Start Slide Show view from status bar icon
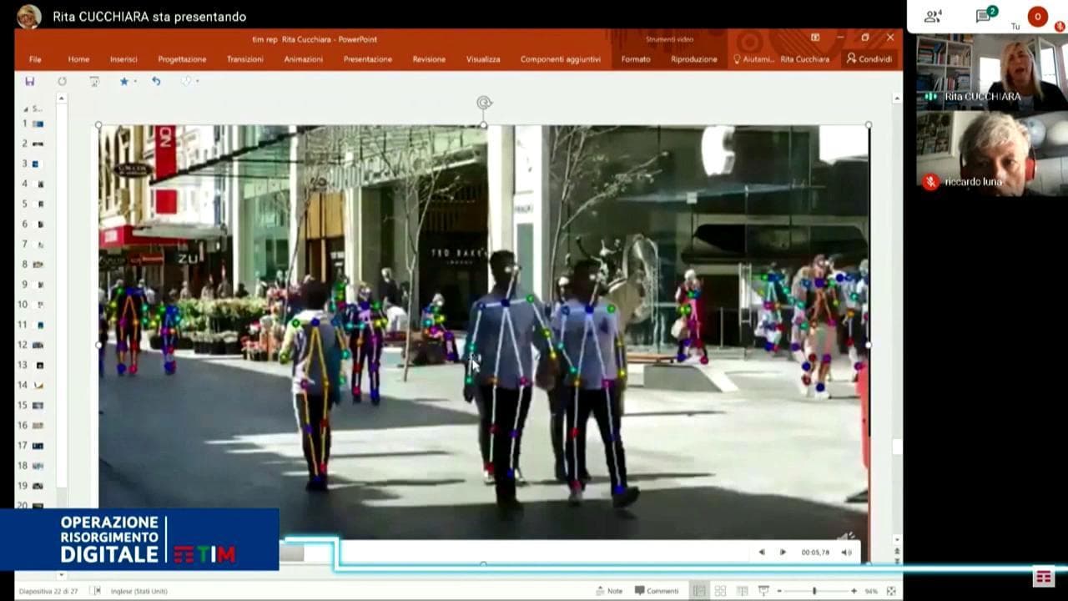Viewport: 1068px width, 601px height. (x=763, y=591)
